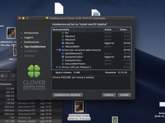Select the OsxAptioFix3Drv Aggiorna action cell
Image resolution: width=165 pixels, height=123 pixels.
(x=109, y=57)
